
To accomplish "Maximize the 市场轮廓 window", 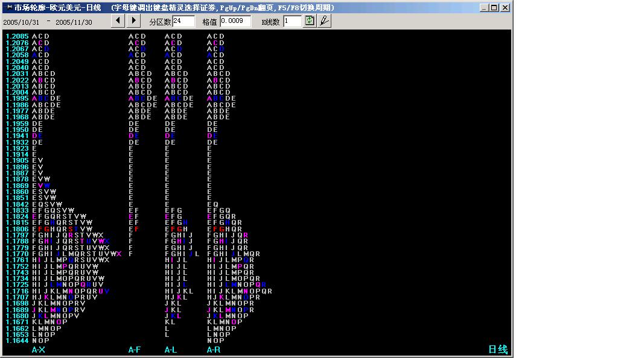I will pos(494,7).
